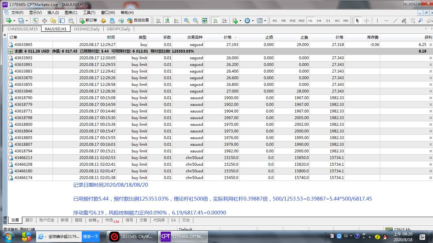Open the 工具(T) menu
Viewport: 433px width, 243px height.
[89, 13]
